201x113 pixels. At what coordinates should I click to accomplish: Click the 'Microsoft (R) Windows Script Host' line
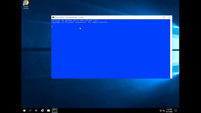click(x=75, y=20)
